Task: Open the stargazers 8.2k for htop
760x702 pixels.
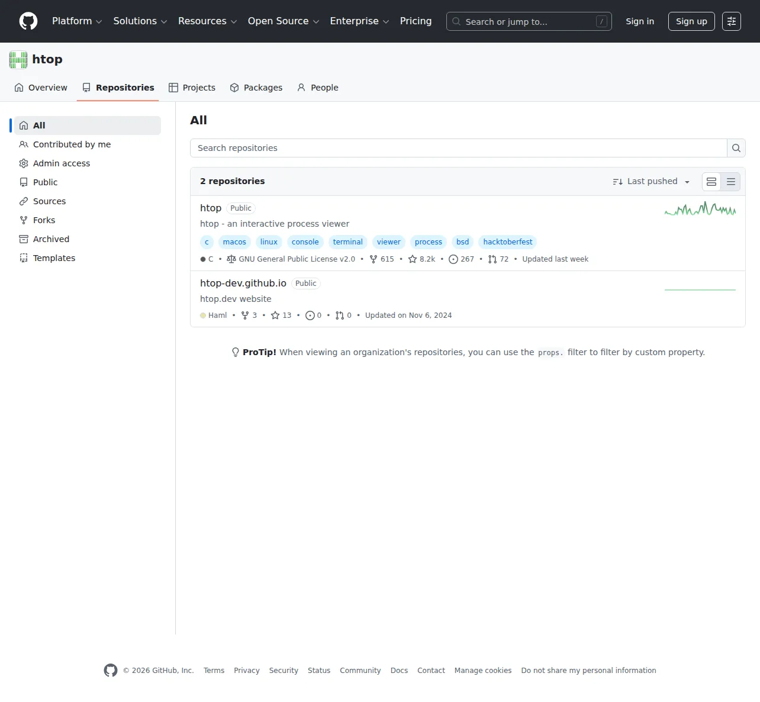Action: coord(422,259)
